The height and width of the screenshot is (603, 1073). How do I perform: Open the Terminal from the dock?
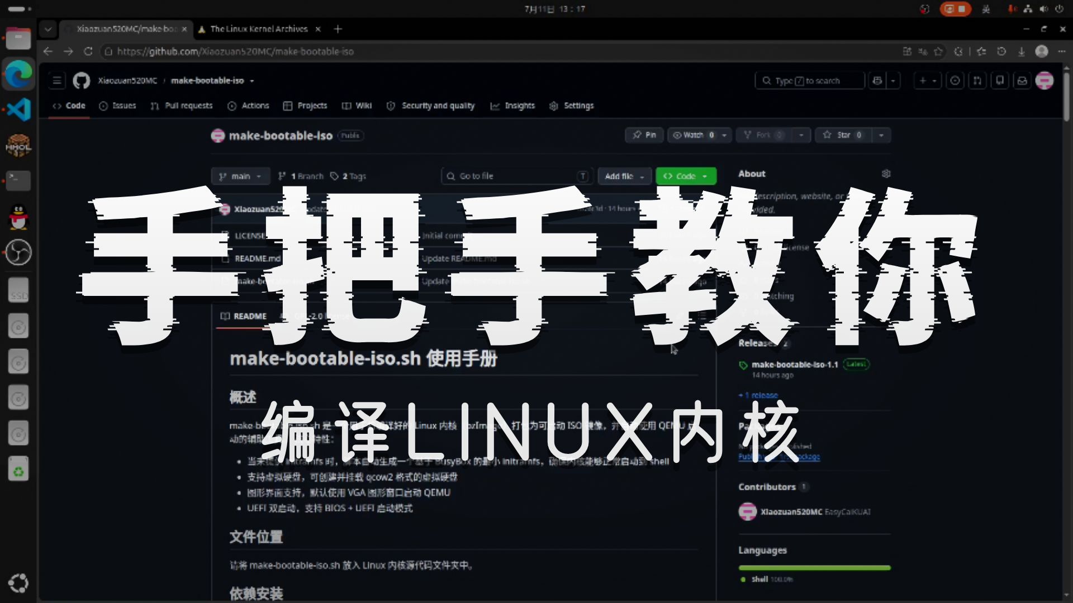(x=18, y=180)
